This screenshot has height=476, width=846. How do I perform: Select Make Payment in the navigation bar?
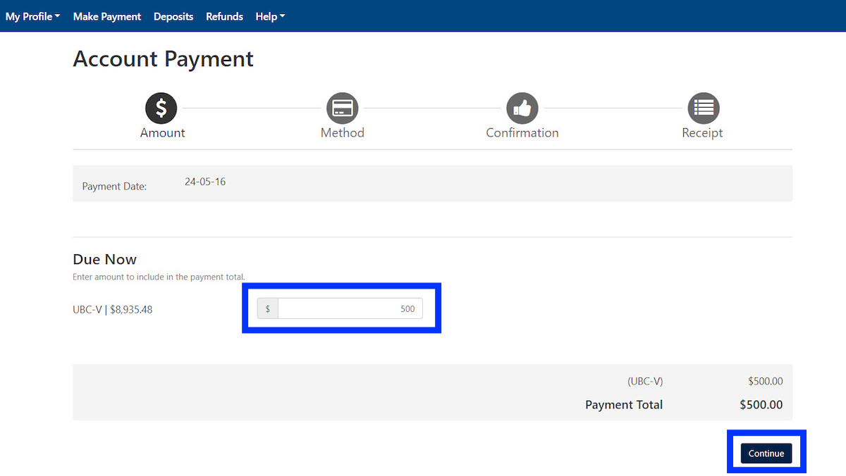click(x=106, y=16)
